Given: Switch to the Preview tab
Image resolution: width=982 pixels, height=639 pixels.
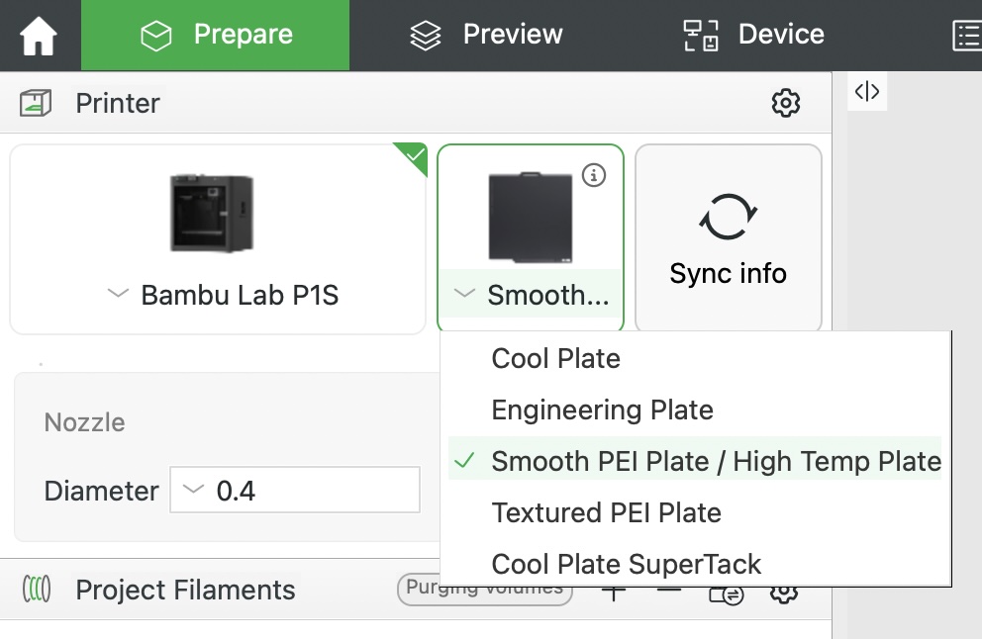Looking at the screenshot, I should pos(486,36).
